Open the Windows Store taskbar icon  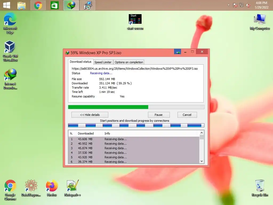click(54, 5)
